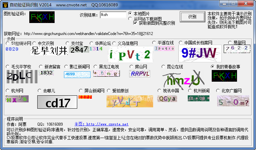Toggle the 获取新图到完整识别 checkbox
The width and height of the screenshot is (256, 150).
pos(135,23)
